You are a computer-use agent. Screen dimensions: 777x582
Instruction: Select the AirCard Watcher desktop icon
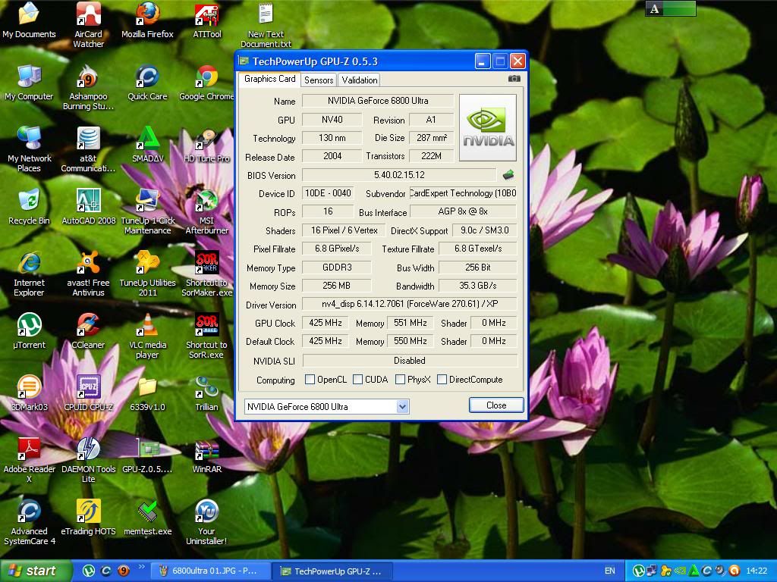click(x=88, y=25)
